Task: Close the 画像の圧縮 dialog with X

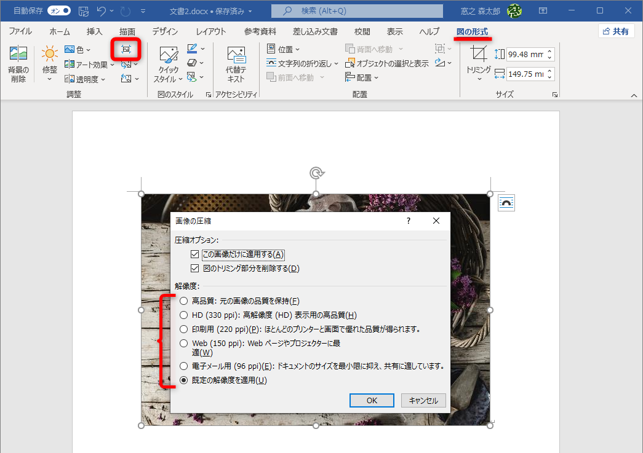Action: tap(436, 221)
